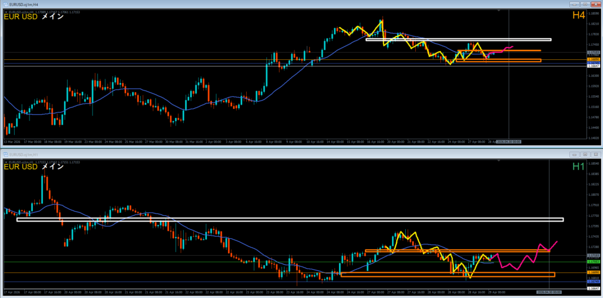This screenshot has width=603, height=298.
Task: Open the H4 chart window system icon
Action: [6, 4]
